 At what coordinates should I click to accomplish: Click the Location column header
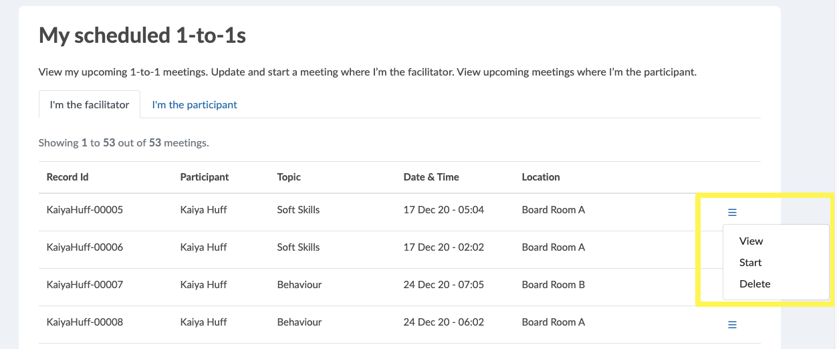click(541, 177)
